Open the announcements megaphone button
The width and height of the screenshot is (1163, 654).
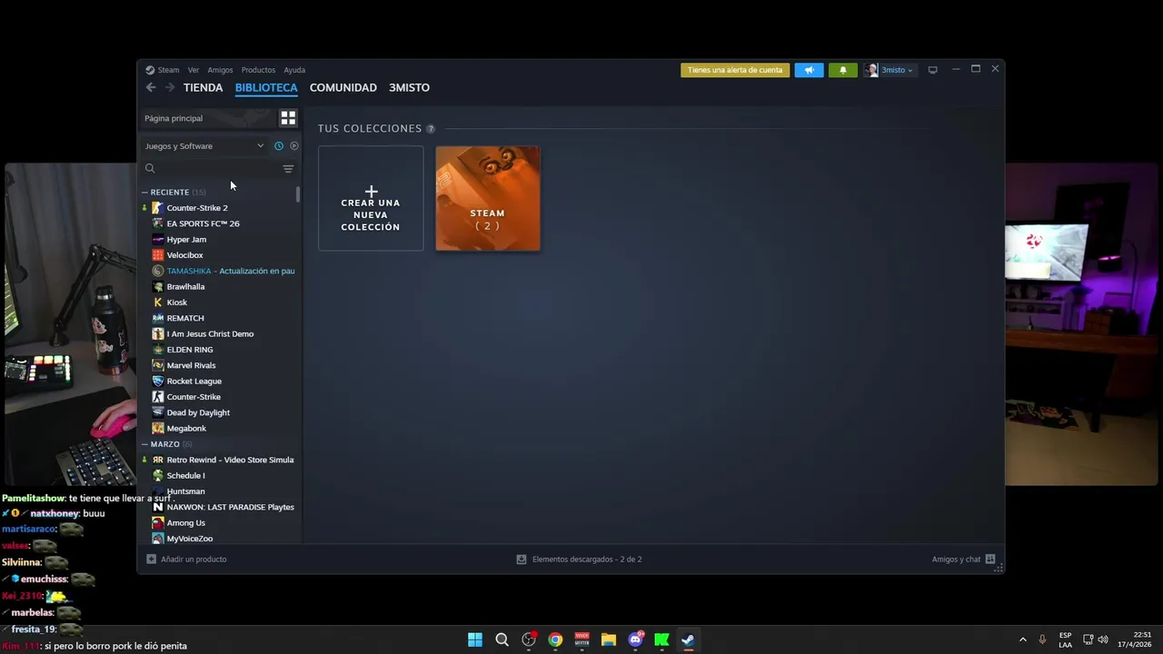tap(809, 70)
